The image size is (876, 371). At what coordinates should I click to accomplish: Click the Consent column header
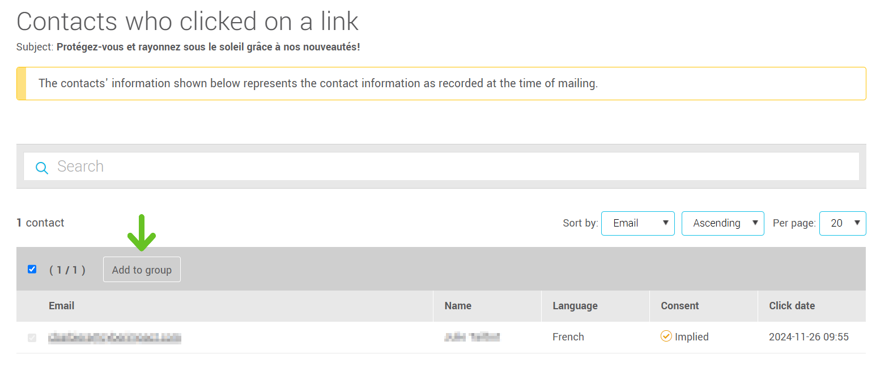click(680, 306)
